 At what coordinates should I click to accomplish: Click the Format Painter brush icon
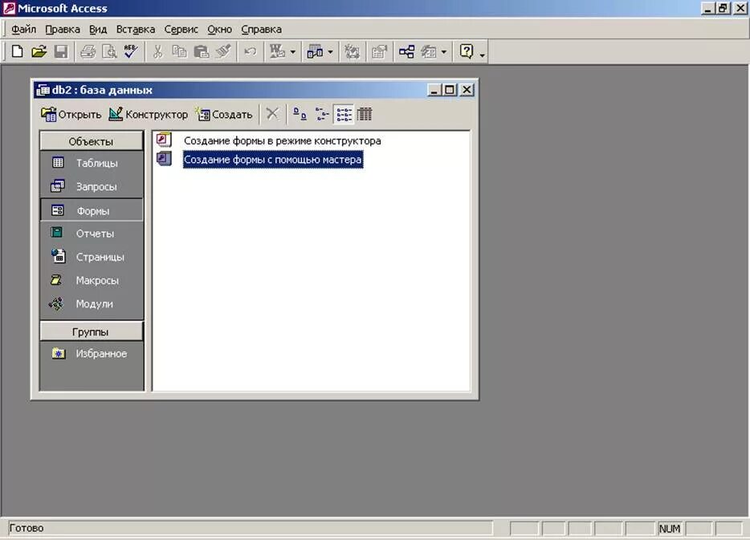(x=223, y=51)
